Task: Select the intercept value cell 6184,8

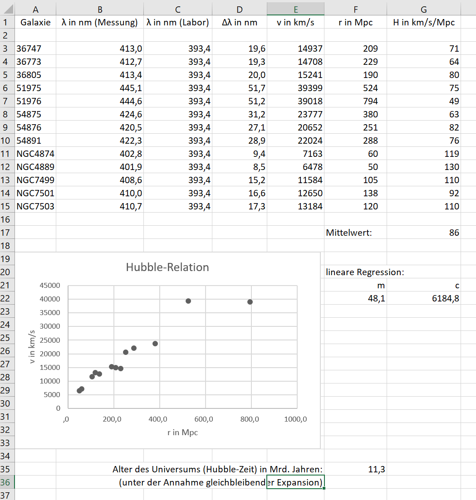Action: pyautogui.click(x=423, y=299)
